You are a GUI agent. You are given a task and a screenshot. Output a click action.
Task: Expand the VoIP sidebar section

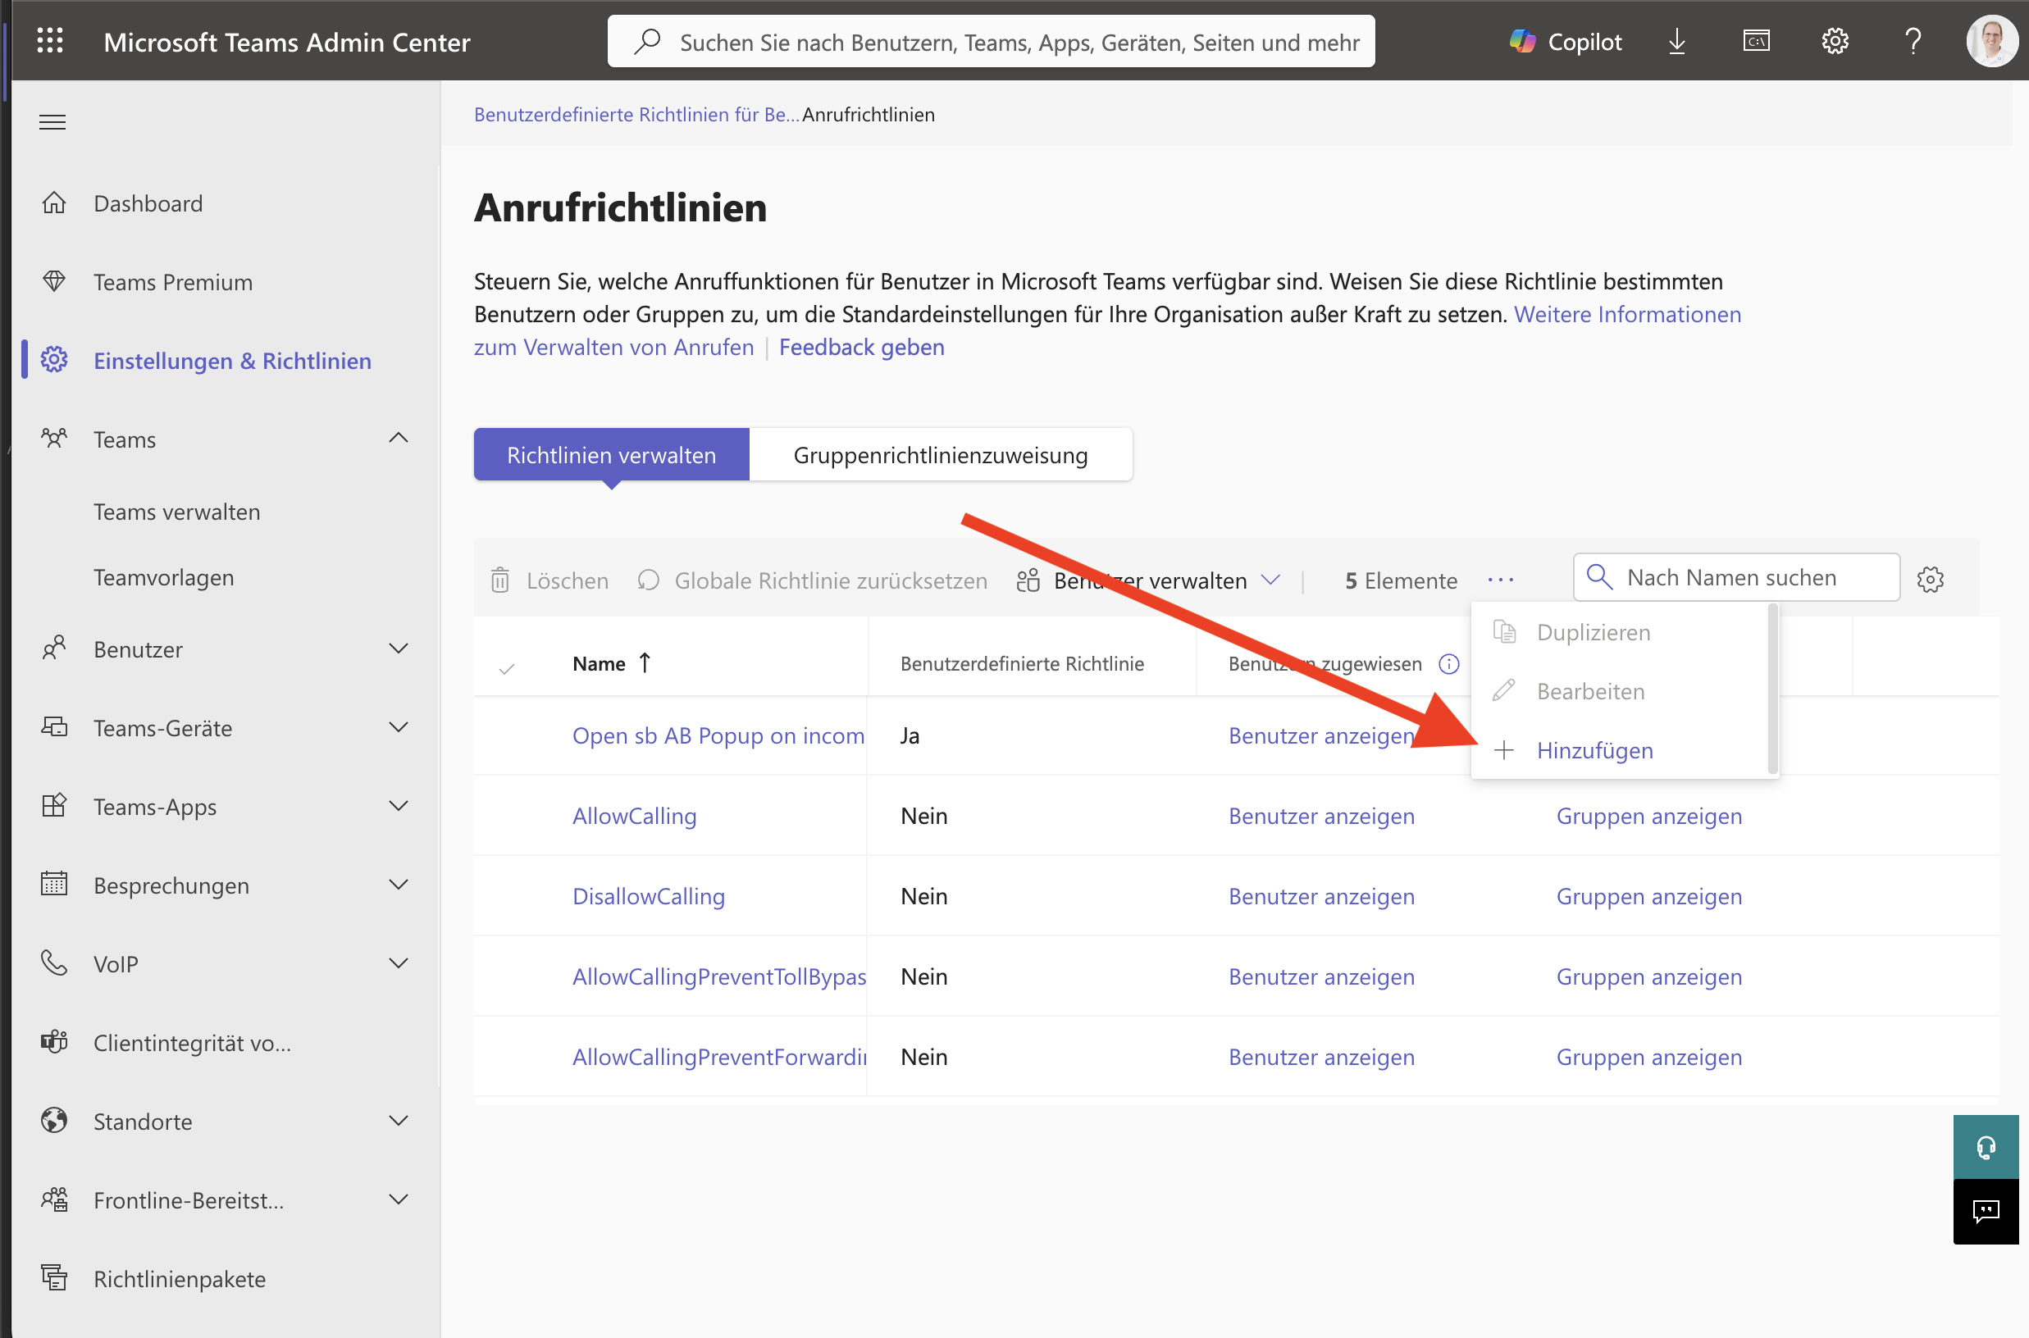398,963
